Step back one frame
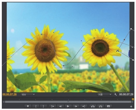Viewport: 136px width, 110px height. pos(60,106)
